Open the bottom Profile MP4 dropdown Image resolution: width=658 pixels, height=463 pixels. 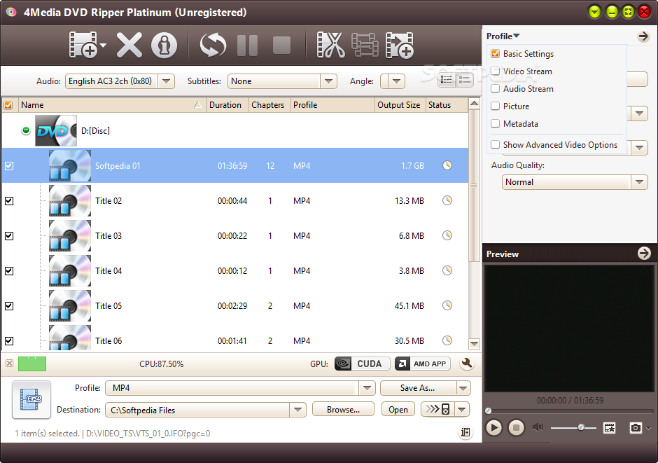tap(367, 388)
